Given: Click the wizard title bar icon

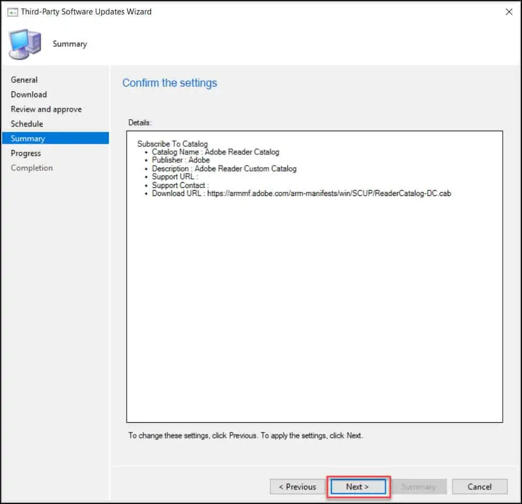Looking at the screenshot, I should [x=12, y=12].
